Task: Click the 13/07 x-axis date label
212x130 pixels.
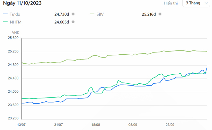Action: pos(21,125)
